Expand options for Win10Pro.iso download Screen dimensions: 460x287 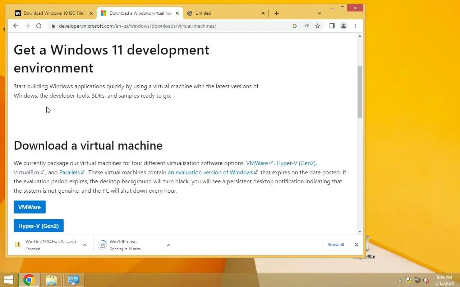168,245
